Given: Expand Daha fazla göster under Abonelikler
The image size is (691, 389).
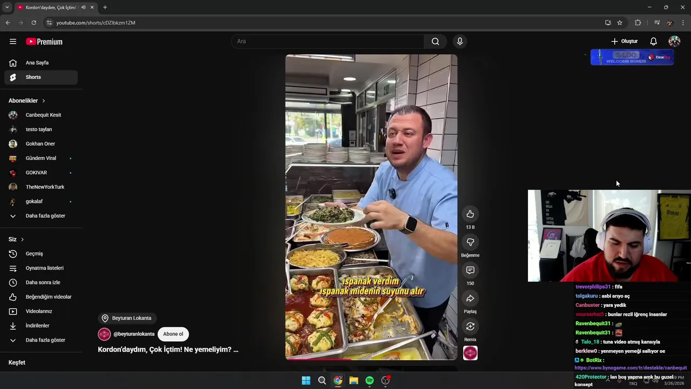Looking at the screenshot, I should [x=41, y=216].
